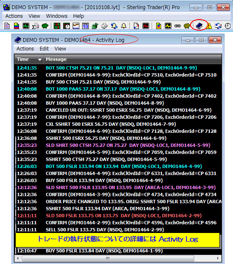233x264 pixels.
Task: Select the CANCELED UR OUT SSHRT ESRX row
Action: click(118, 110)
